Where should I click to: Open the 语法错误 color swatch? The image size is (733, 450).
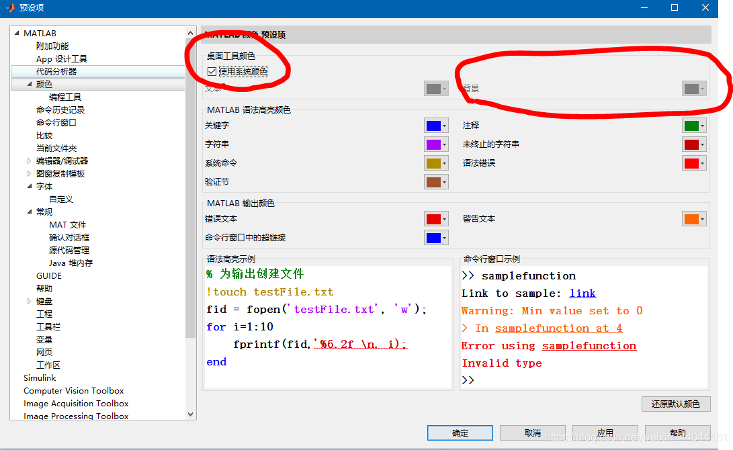(x=694, y=163)
